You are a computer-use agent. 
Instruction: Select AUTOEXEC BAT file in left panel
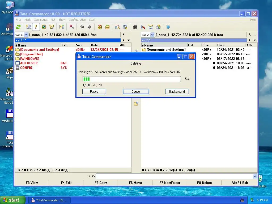point(29,63)
